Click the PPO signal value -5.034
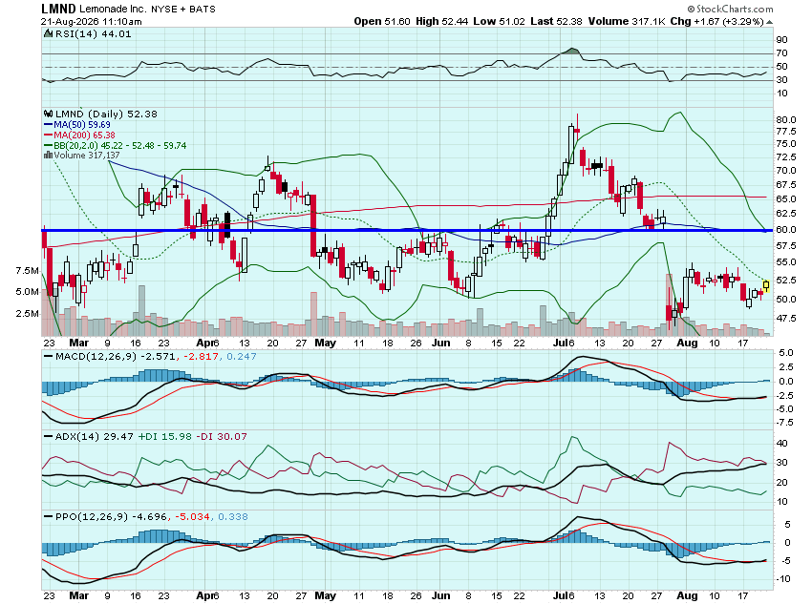The image size is (812, 604). coord(192,516)
